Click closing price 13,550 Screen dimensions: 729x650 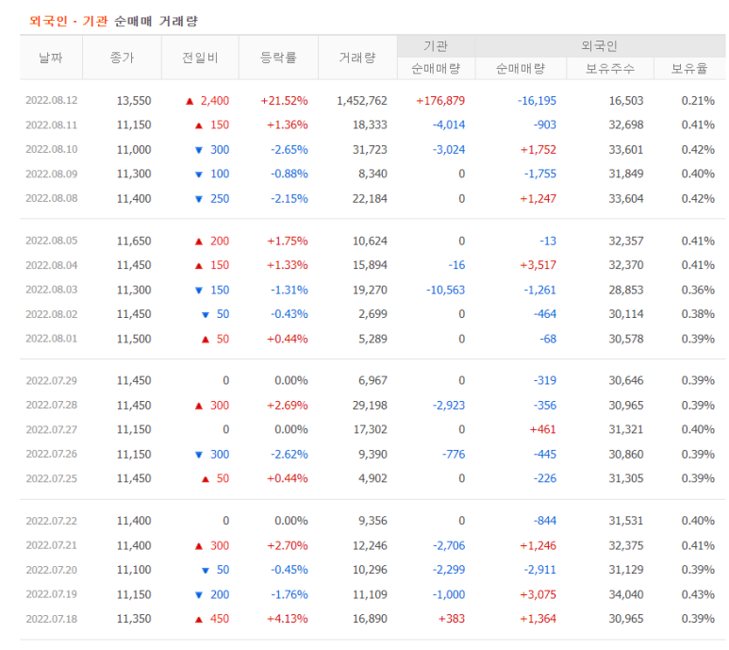coord(134,100)
